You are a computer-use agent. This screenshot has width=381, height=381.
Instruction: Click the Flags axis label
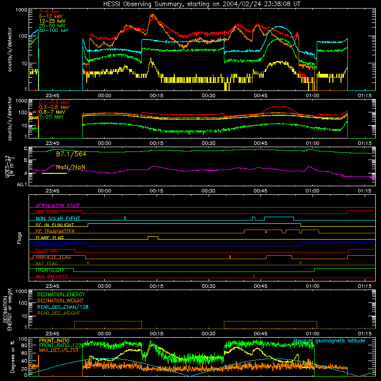pyautogui.click(x=19, y=238)
